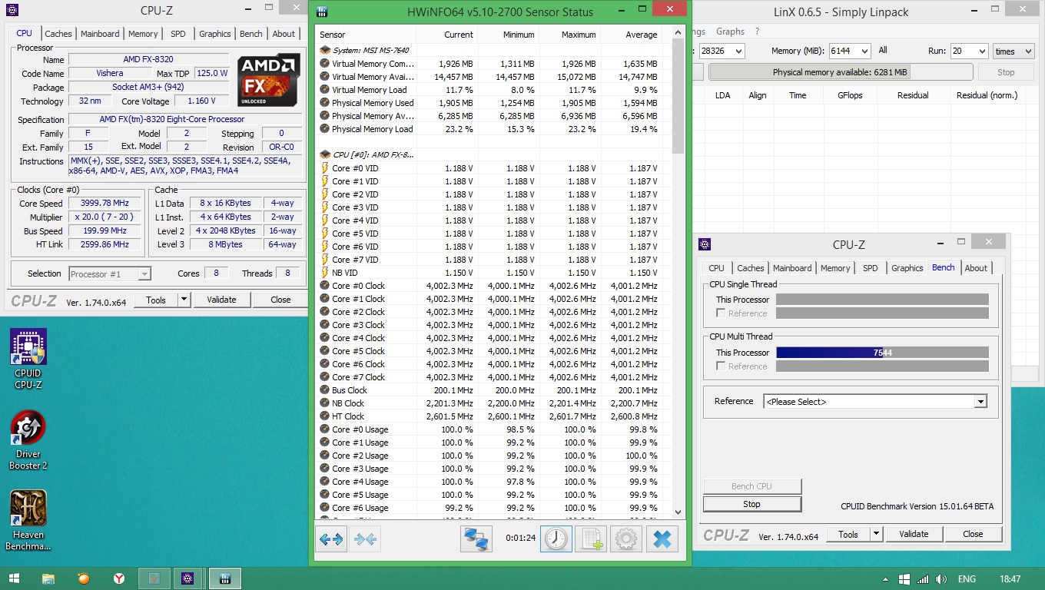Click the Bench CPU button
1045x590 pixels.
tap(752, 486)
